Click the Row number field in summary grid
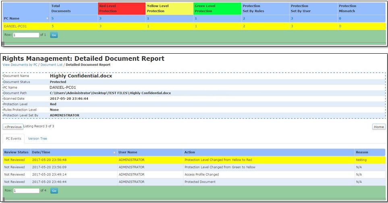 pos(26,35)
